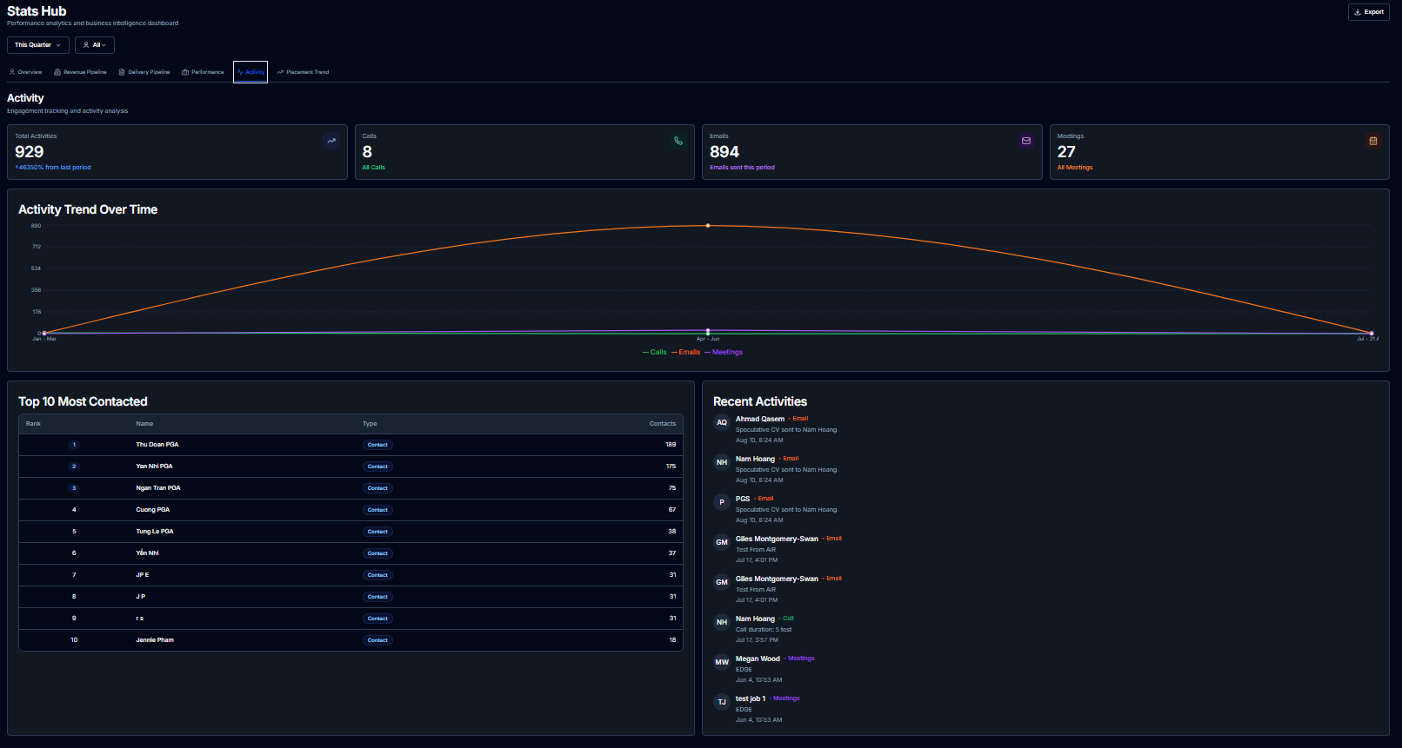Click the Apr - Jun axis label
Viewport: 1402px width, 748px height.
708,339
